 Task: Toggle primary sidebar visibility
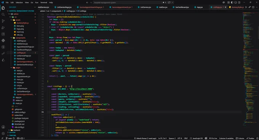click(x=232, y=3)
